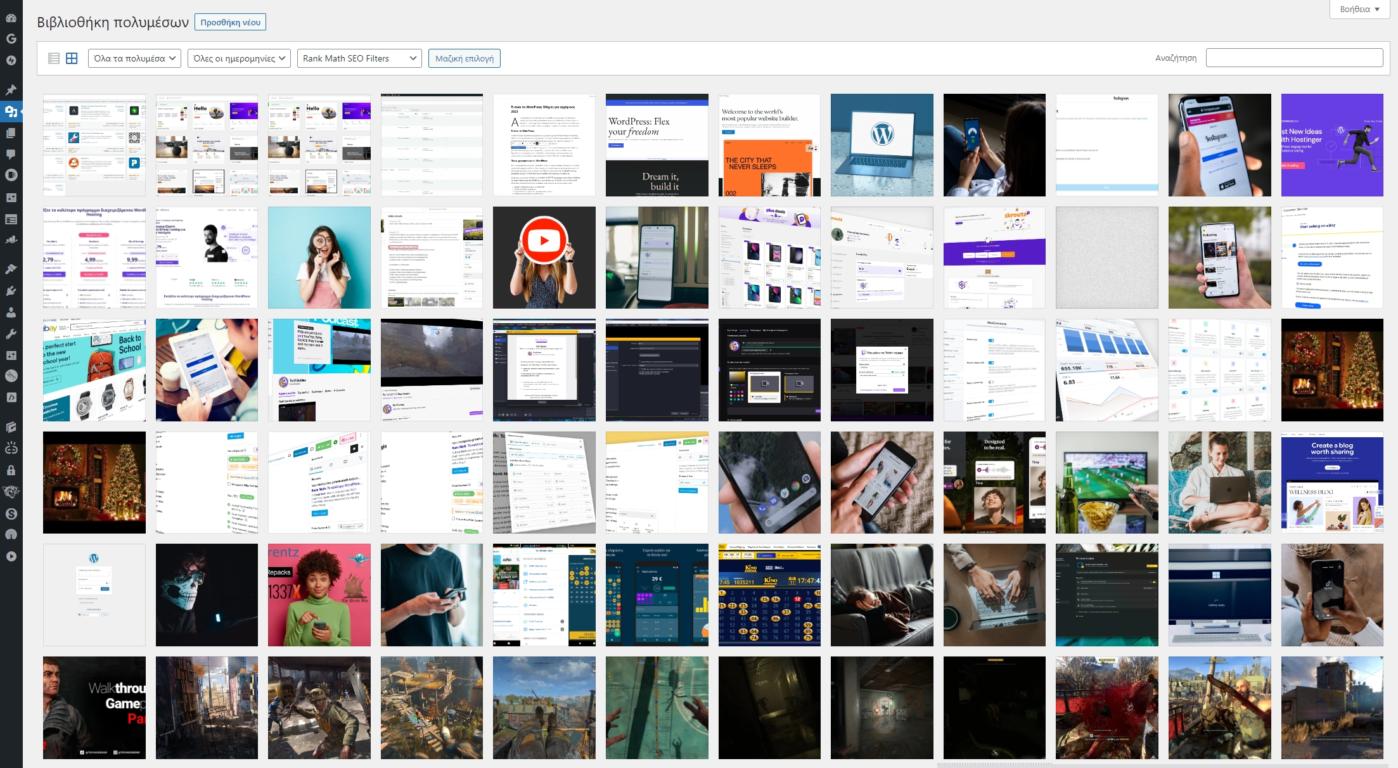The height and width of the screenshot is (768, 1398).
Task: Open the Help tab at top right
Action: coord(1359,9)
